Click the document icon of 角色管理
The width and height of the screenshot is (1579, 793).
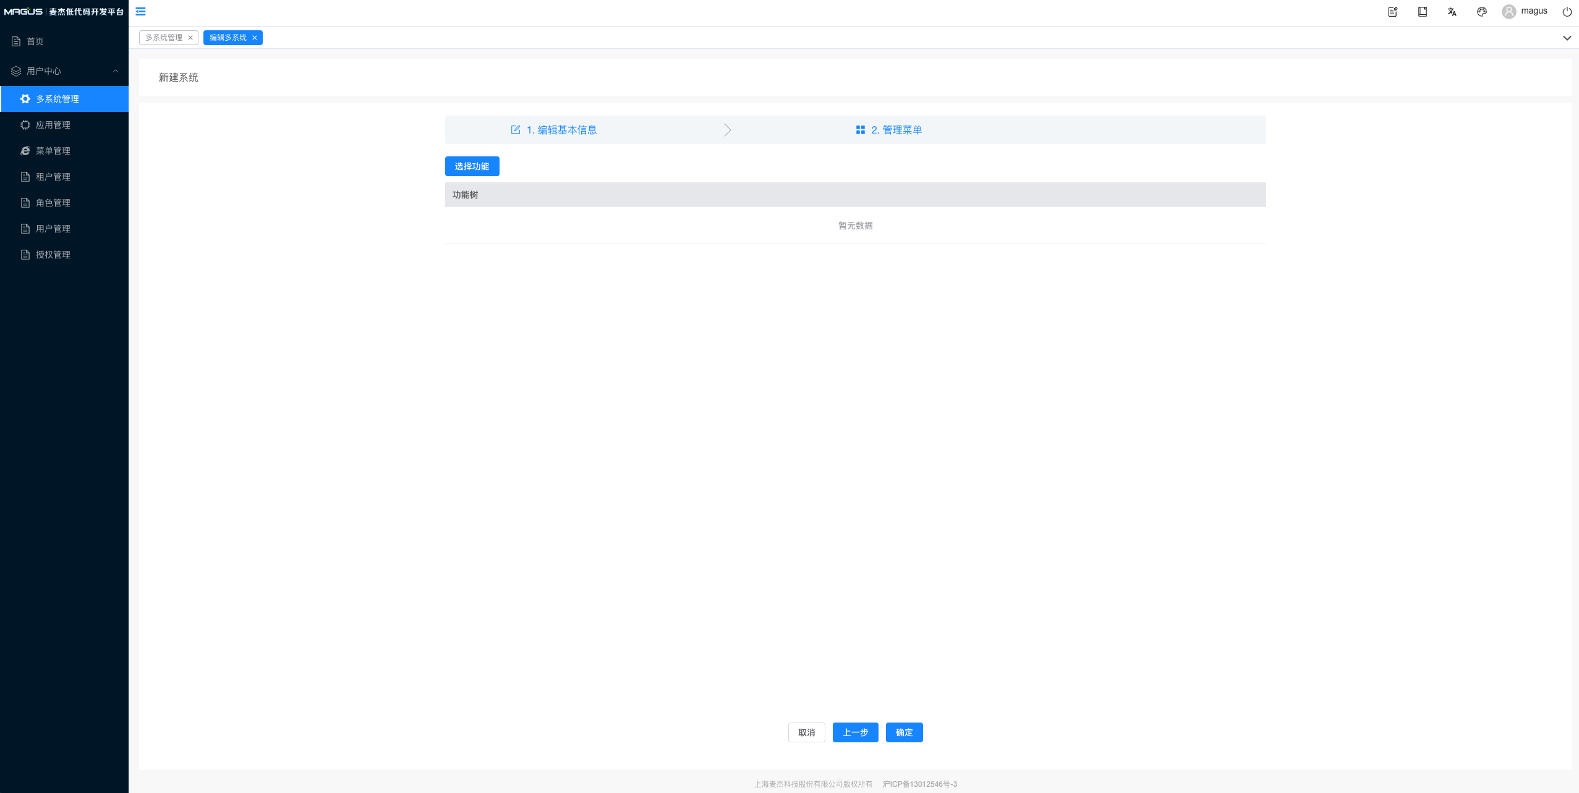(25, 203)
